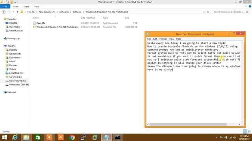Click the Explorer search box
252x141 pixels.
tap(231, 12)
